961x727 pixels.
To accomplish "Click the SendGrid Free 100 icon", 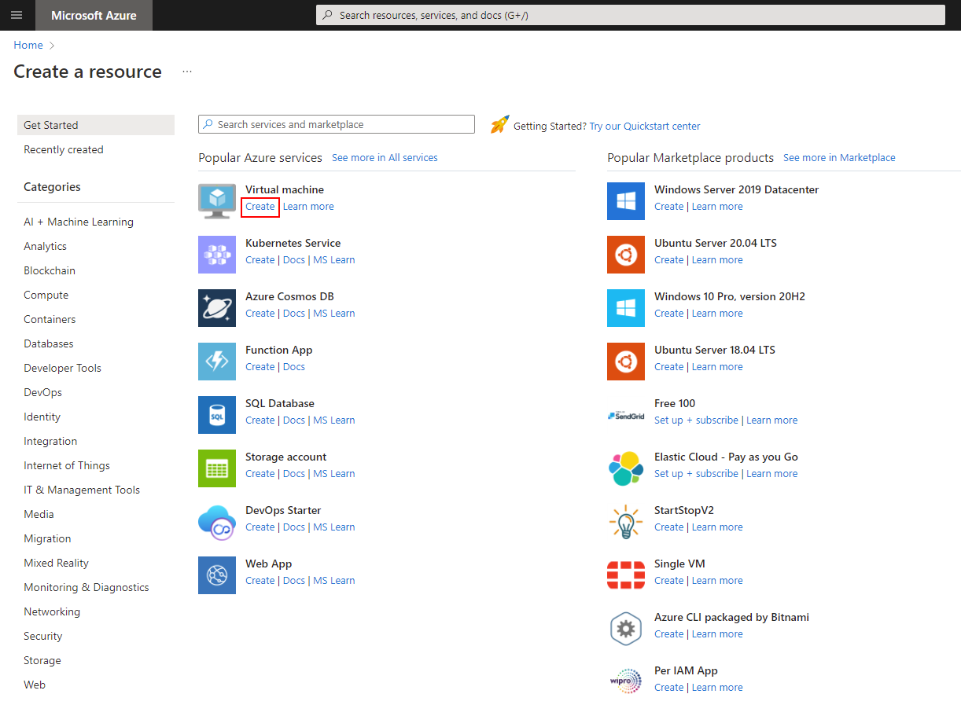I will click(x=626, y=415).
